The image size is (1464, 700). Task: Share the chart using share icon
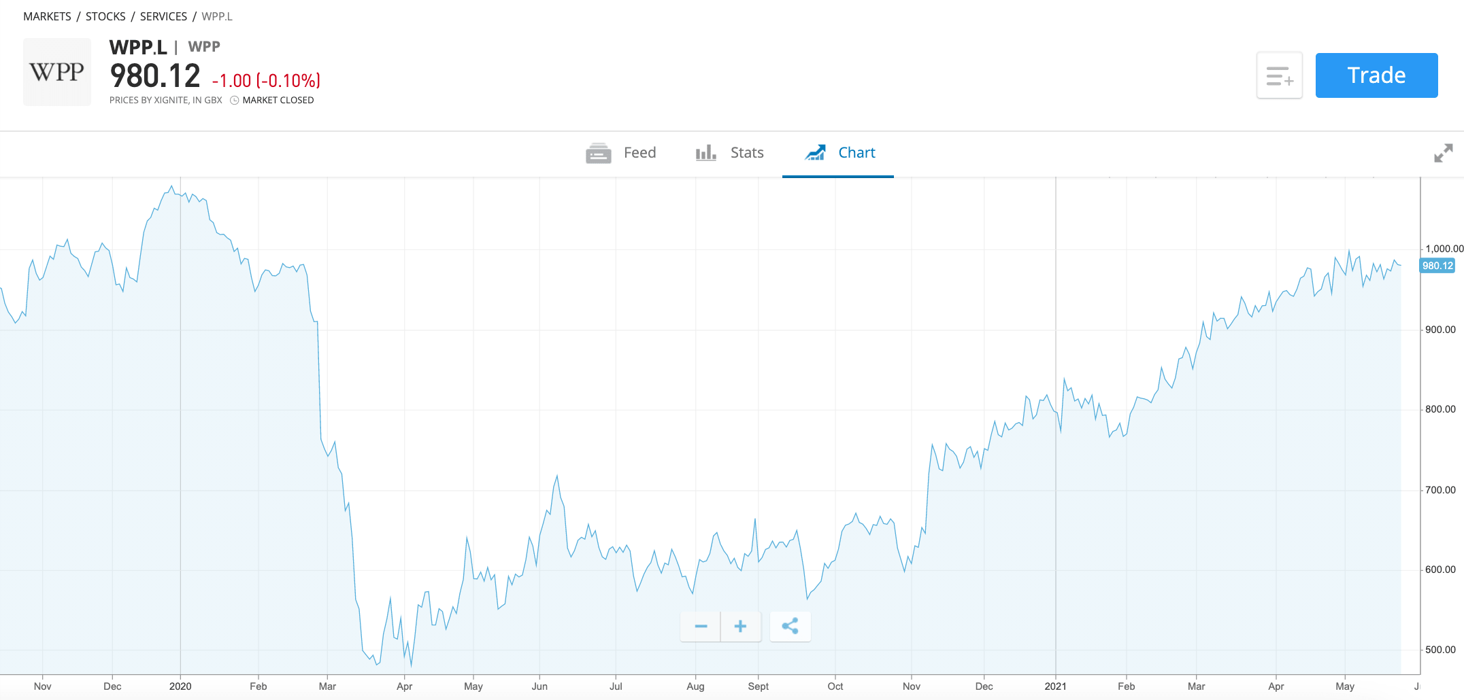tap(790, 626)
